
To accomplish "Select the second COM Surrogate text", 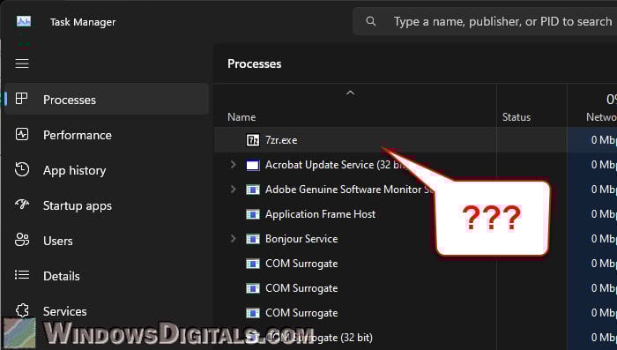I will 301,288.
